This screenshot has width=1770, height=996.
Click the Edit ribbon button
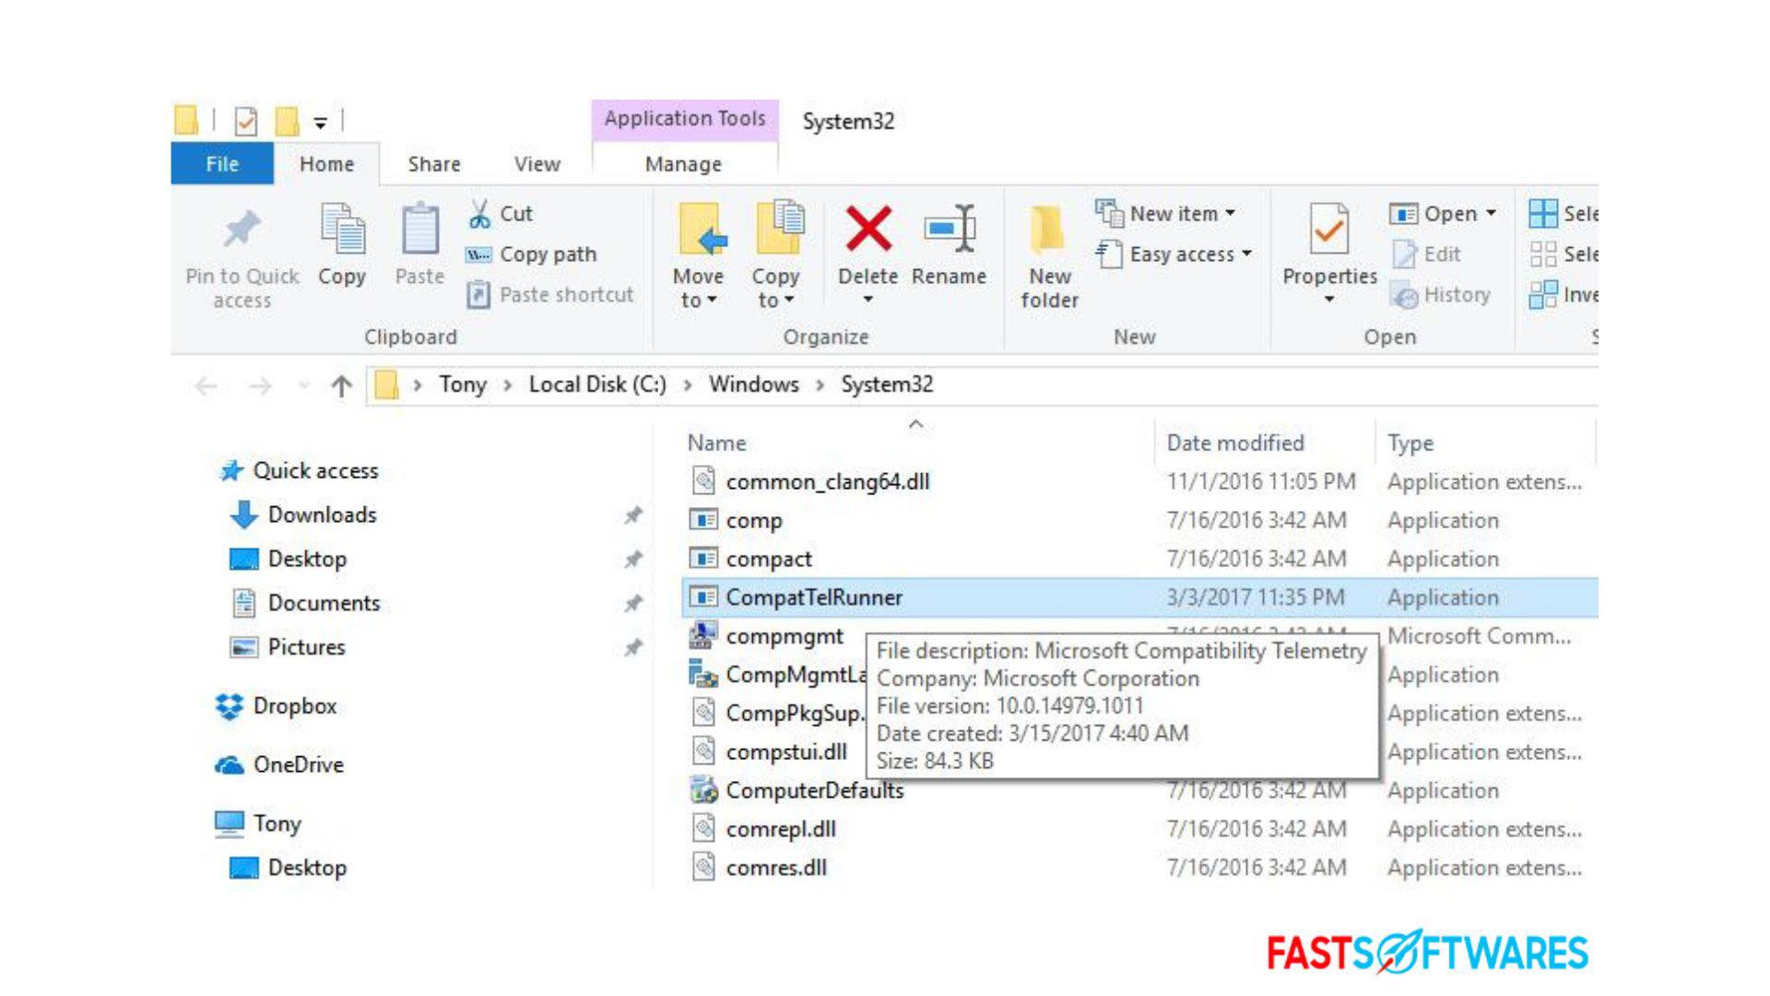(1426, 255)
